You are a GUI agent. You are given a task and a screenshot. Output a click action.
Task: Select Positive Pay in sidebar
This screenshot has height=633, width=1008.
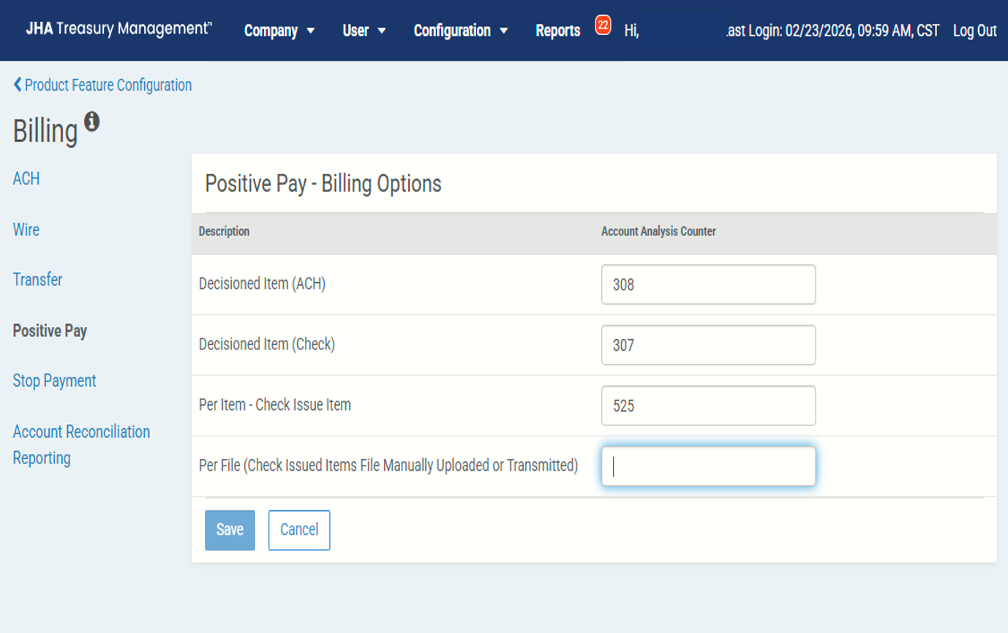coord(50,331)
